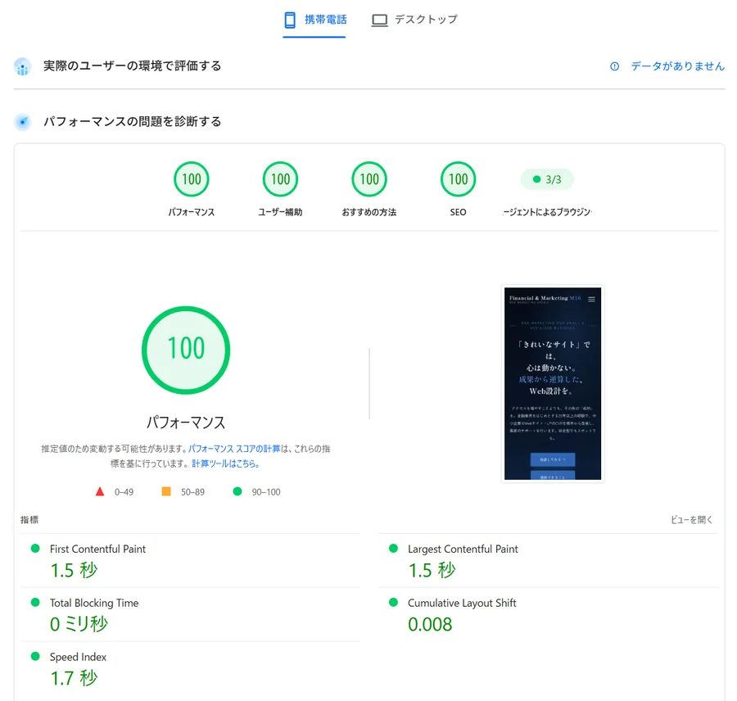Click the large 100 performance gauge
The height and width of the screenshot is (701, 737).
pyautogui.click(x=186, y=350)
